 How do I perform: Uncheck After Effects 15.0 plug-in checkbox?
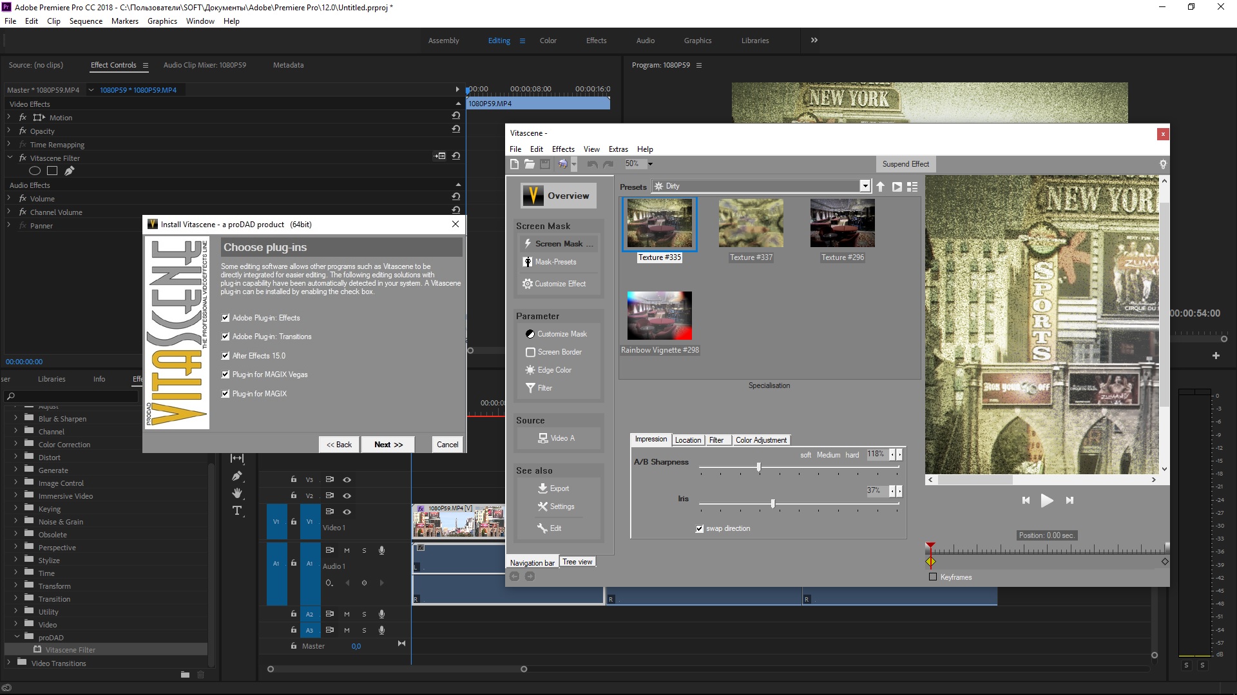click(x=225, y=356)
